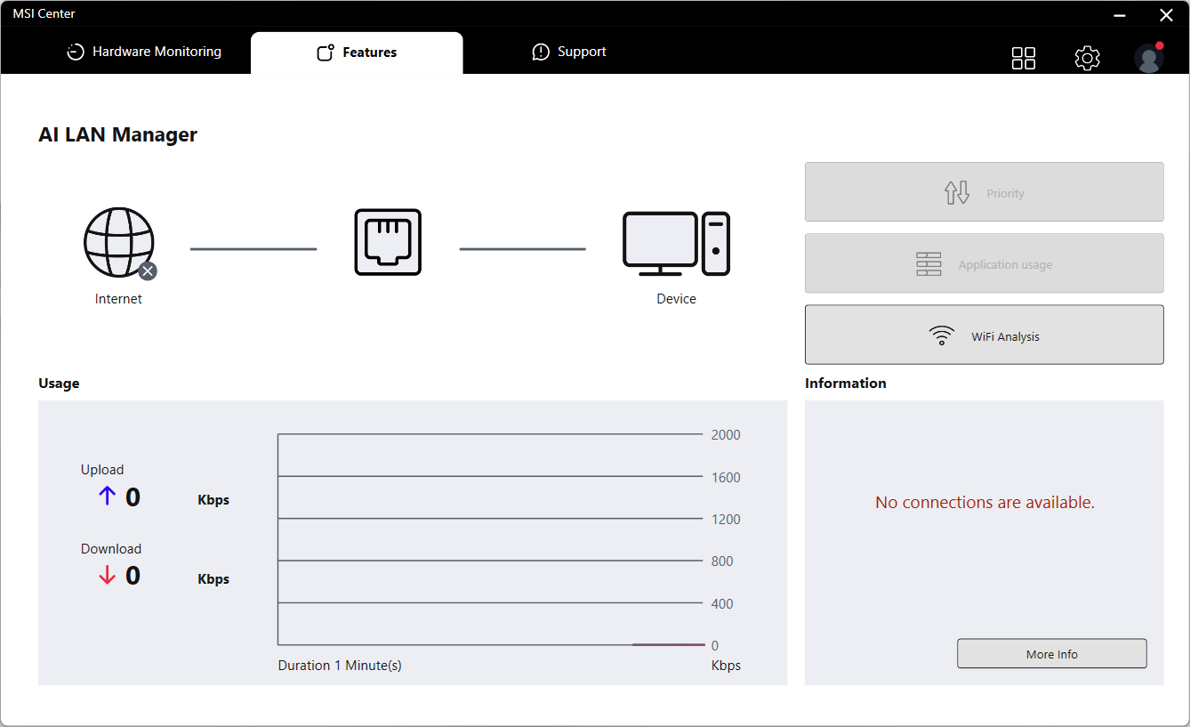The width and height of the screenshot is (1190, 727).
Task: Click the Support chat bubble icon
Action: click(541, 52)
